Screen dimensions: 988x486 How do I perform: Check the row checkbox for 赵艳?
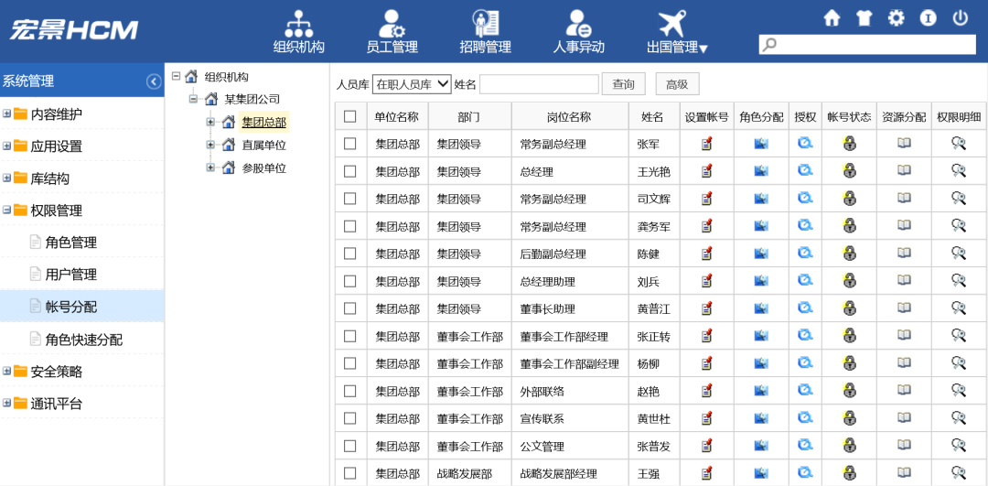pyautogui.click(x=350, y=391)
